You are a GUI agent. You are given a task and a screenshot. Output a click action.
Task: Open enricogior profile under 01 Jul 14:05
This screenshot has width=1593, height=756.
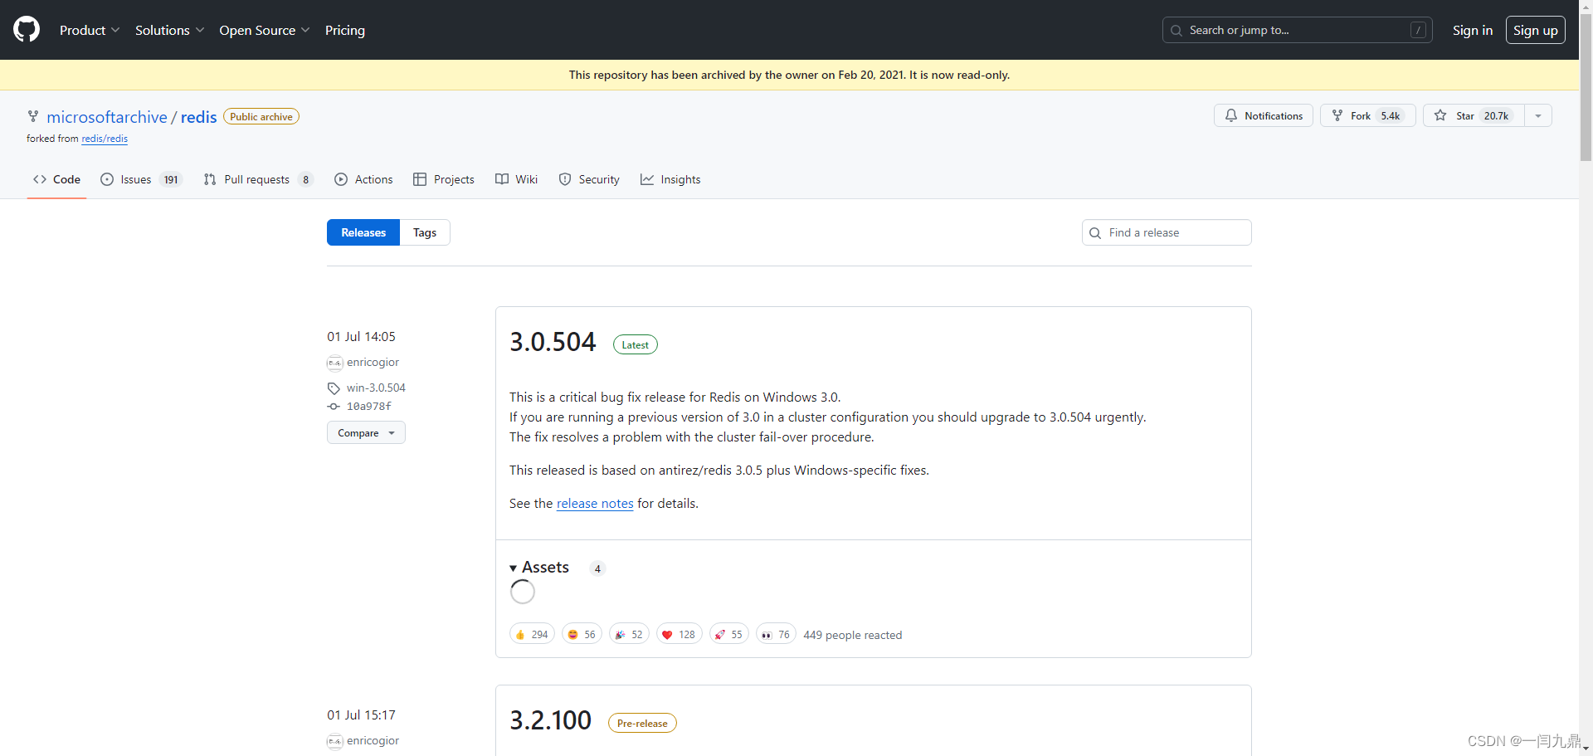click(373, 363)
